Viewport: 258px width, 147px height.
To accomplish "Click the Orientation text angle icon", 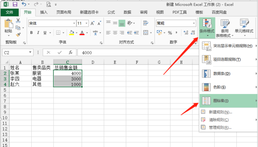I will tap(130, 23).
